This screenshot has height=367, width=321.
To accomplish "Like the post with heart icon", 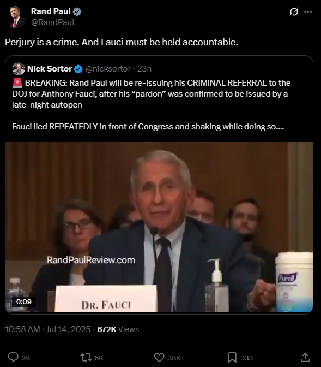I will (159, 358).
